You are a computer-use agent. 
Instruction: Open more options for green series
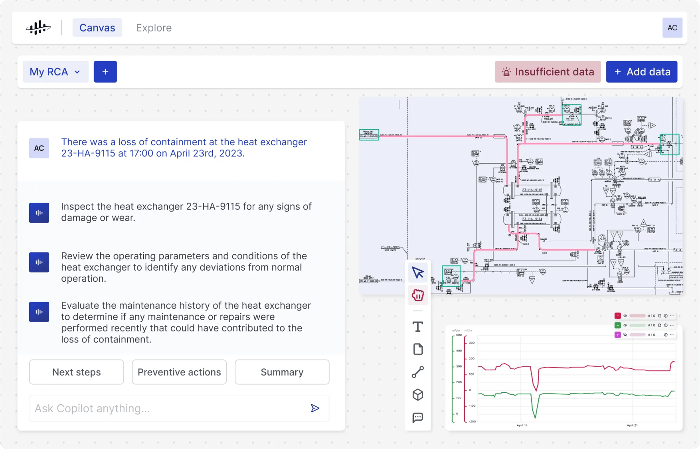pyautogui.click(x=672, y=325)
